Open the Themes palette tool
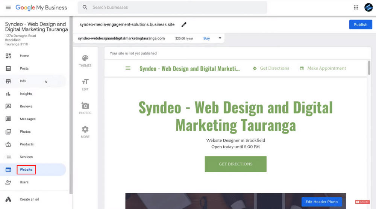The width and height of the screenshot is (376, 209). tap(85, 61)
